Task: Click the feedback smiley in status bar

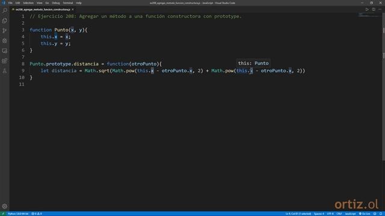Action: [x=375, y=214]
